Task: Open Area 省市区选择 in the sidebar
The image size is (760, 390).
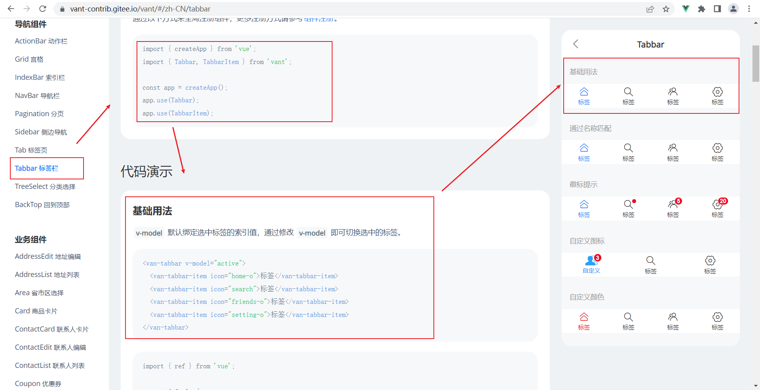Action: pyautogui.click(x=39, y=293)
